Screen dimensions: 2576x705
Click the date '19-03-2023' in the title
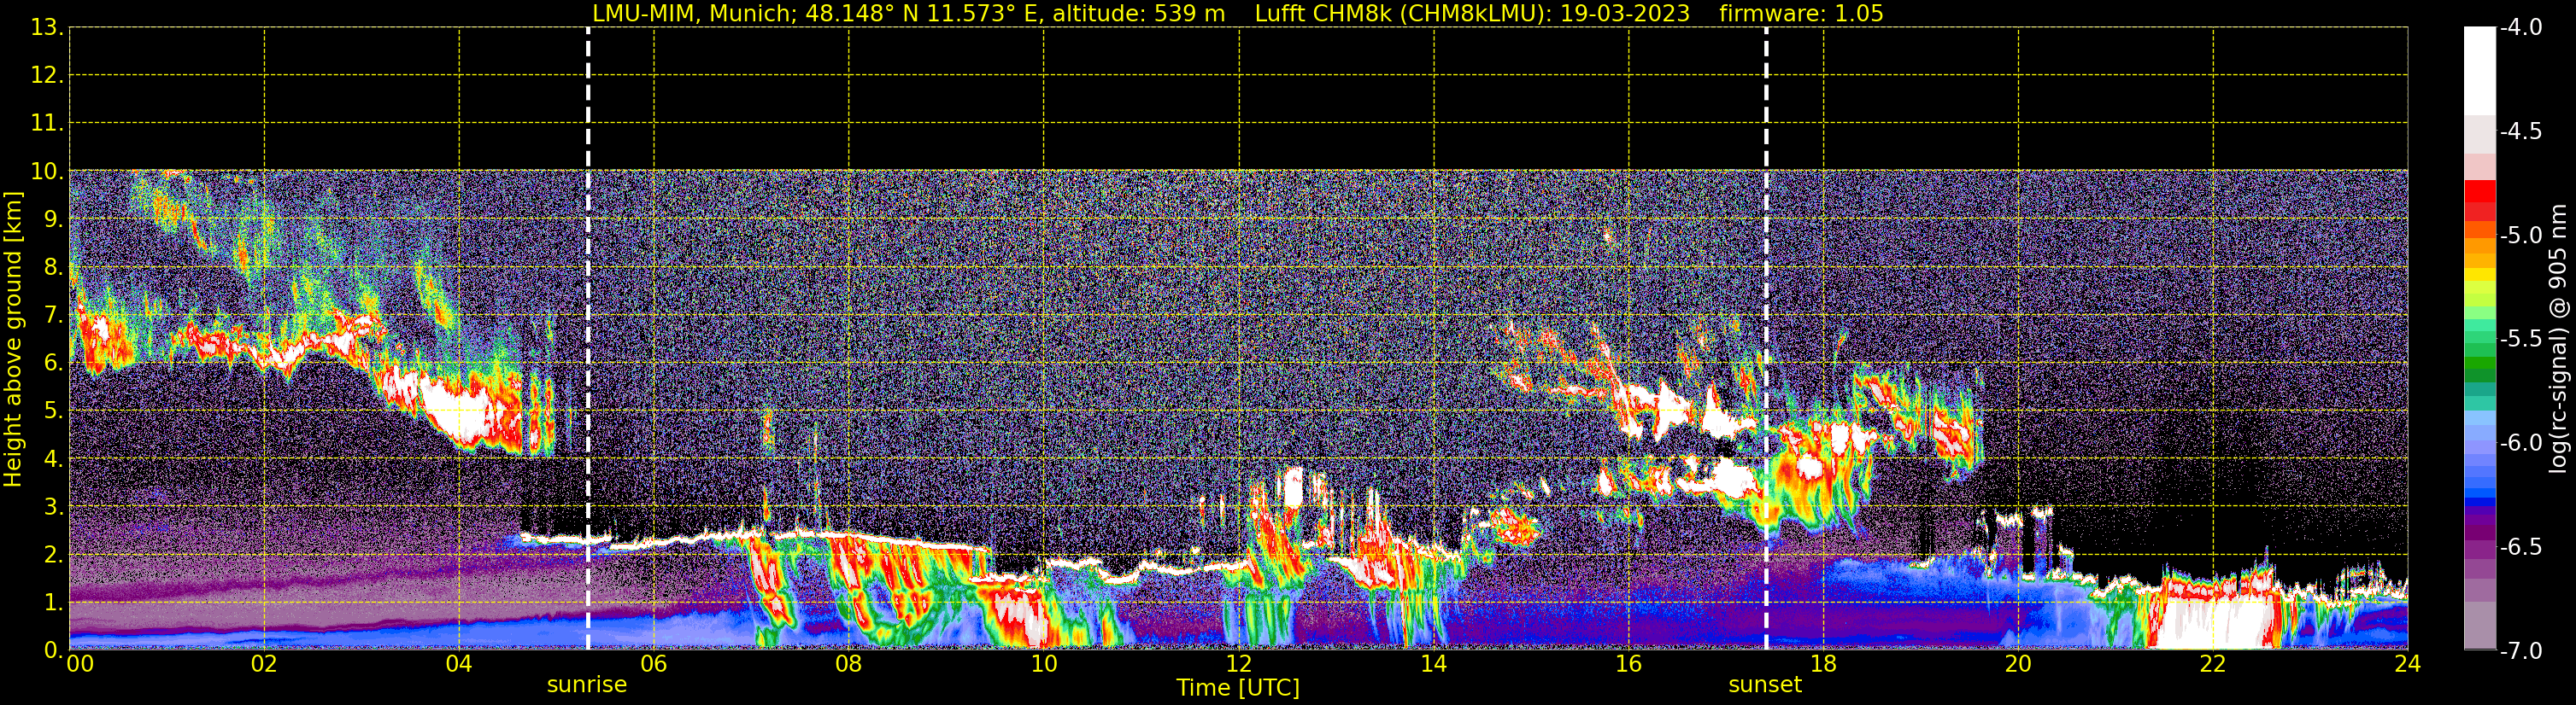tap(1625, 14)
